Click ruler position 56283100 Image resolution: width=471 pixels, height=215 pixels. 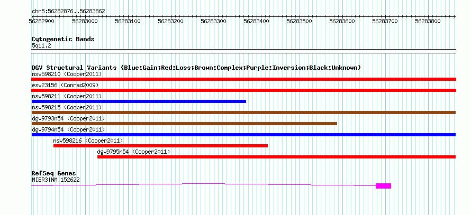[x=128, y=21]
